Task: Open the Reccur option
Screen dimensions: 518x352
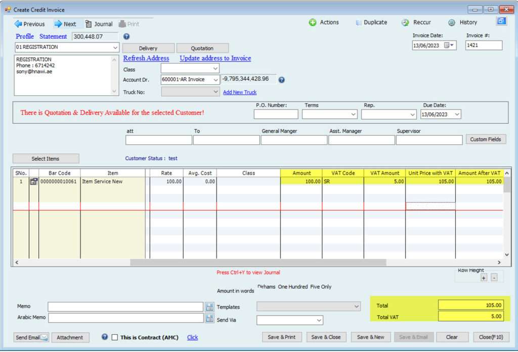Action: coord(416,22)
